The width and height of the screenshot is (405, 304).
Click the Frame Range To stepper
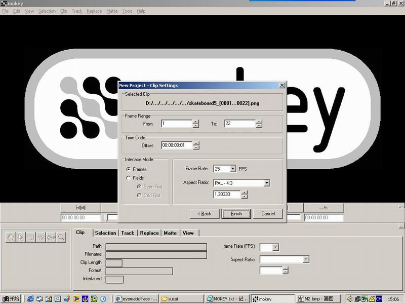(259, 124)
